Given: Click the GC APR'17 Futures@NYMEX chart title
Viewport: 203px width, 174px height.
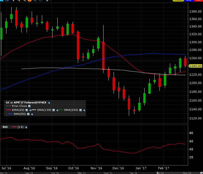Looking at the screenshot, I should pos(26,102).
